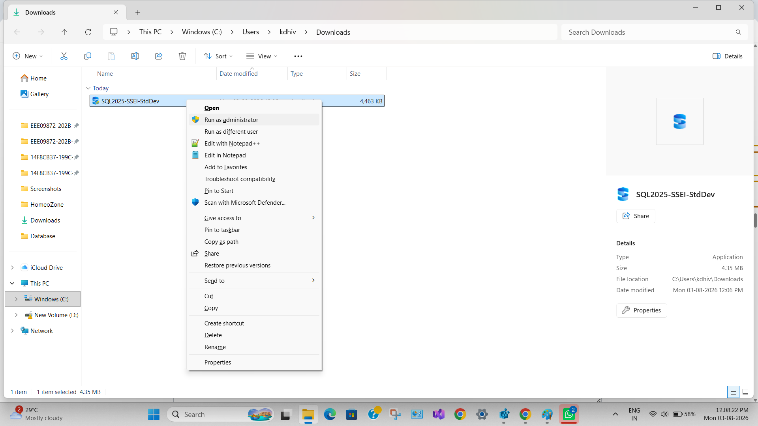Click Properties button in the details pane
This screenshot has height=426, width=758.
tap(642, 310)
